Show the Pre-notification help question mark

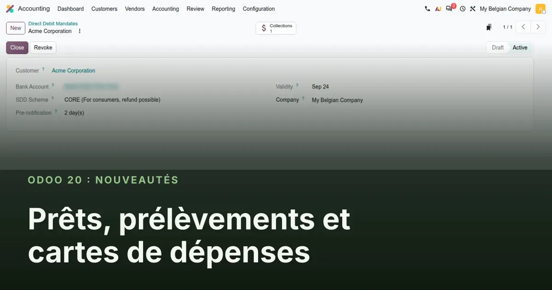tap(56, 111)
